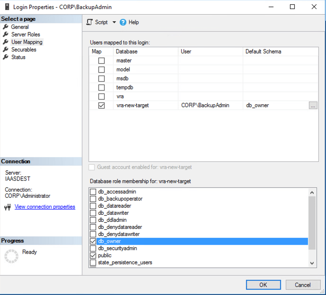Open the Server Roles page
This screenshot has height=295, width=326.
(x=26, y=34)
